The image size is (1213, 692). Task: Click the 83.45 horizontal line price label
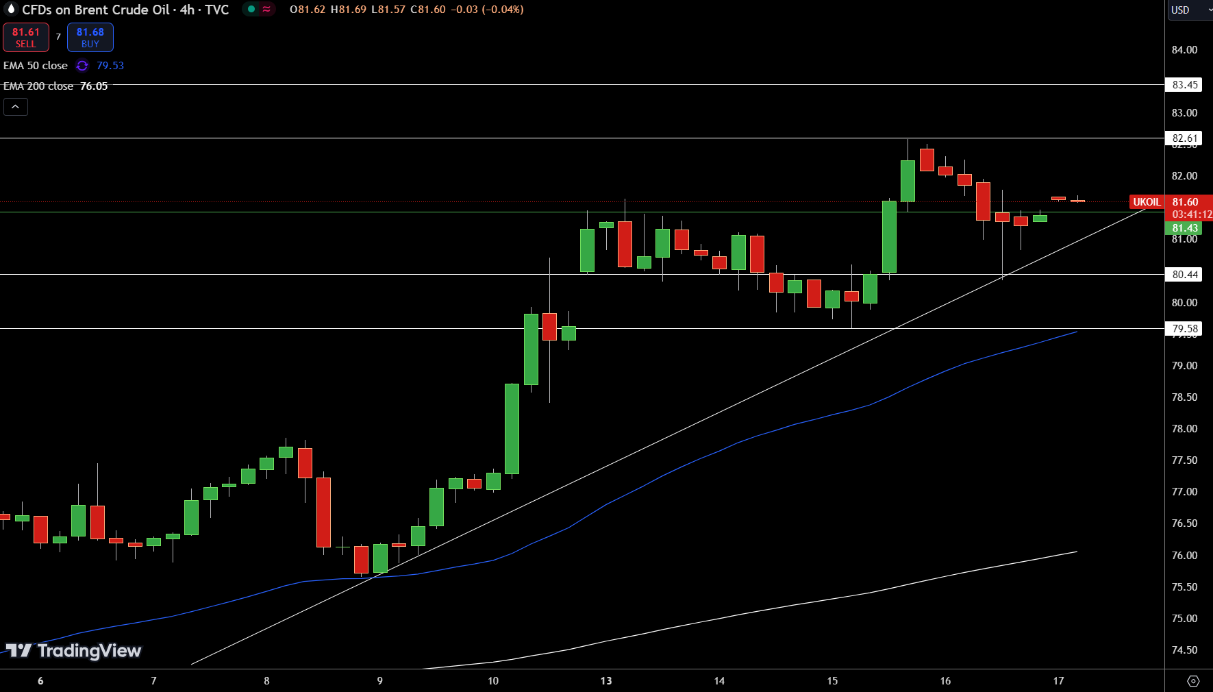[x=1184, y=85]
